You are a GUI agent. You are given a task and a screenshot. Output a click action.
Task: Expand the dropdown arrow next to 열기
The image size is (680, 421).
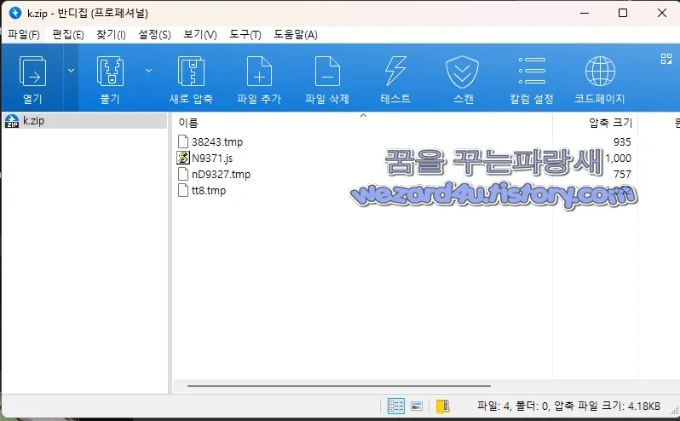[71, 70]
